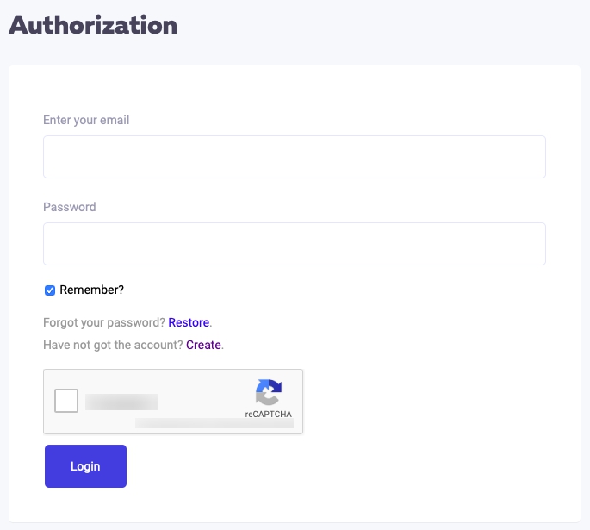Viewport: 590px width, 530px height.
Task: Submit the form with Login button
Action: pos(85,466)
